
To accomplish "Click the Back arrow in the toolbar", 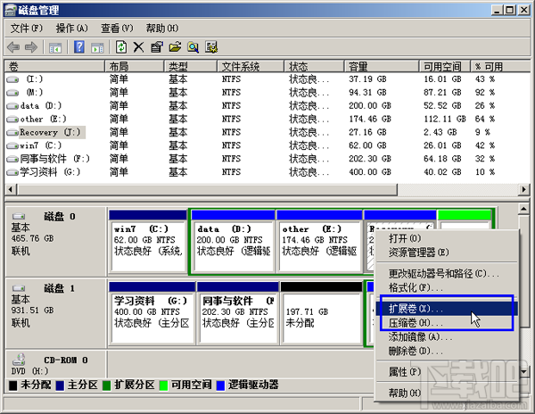I will 13,46.
